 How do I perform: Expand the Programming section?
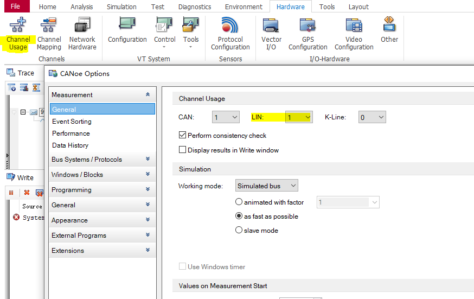148,189
